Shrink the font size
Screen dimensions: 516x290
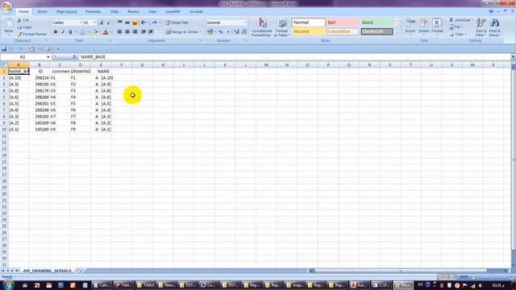109,23
